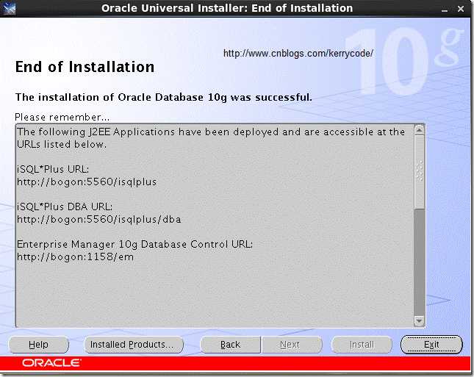Open the Installed Products dialog
This screenshot has height=377, width=474.
tap(133, 345)
